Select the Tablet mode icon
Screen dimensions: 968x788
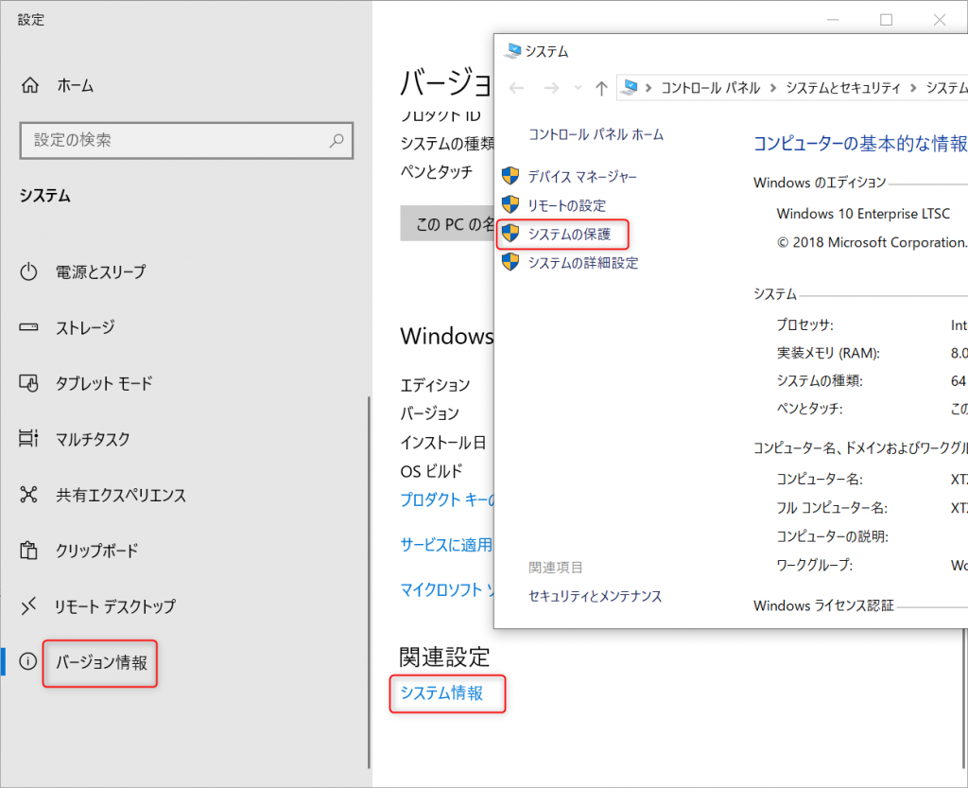(x=29, y=383)
